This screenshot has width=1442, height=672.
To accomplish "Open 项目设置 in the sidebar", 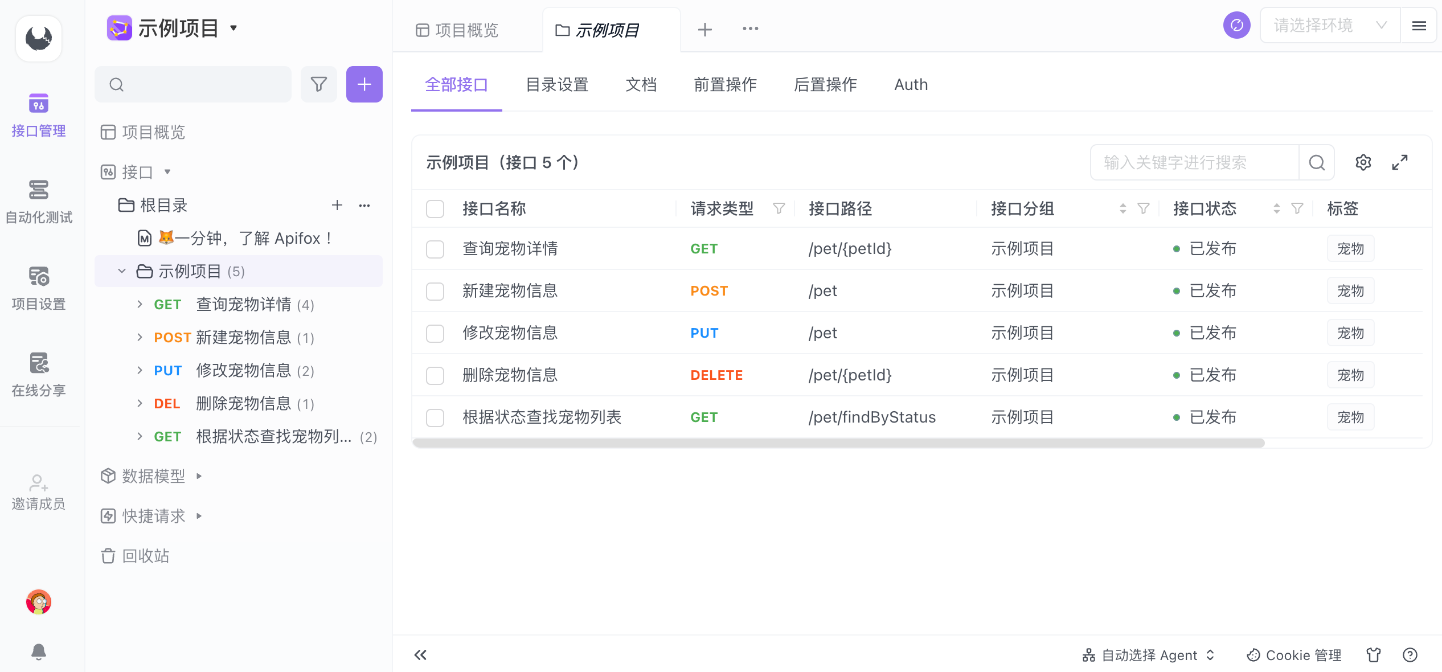I will [x=38, y=288].
